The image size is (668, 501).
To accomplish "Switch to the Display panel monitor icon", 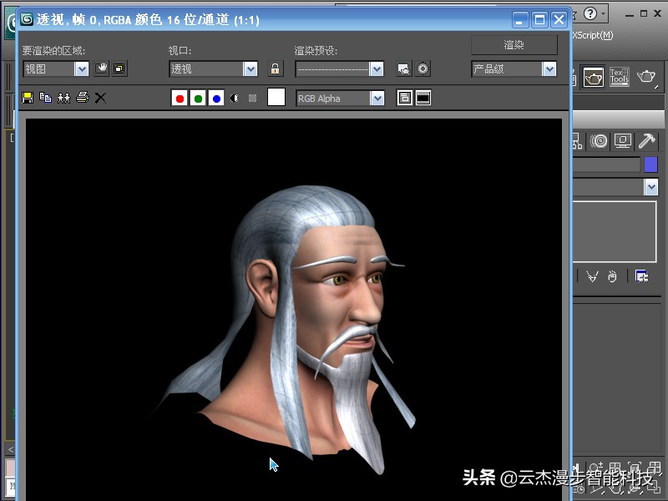I will (x=621, y=141).
